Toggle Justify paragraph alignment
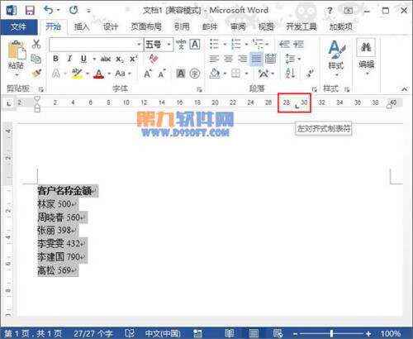413x339 pixels. (256, 59)
